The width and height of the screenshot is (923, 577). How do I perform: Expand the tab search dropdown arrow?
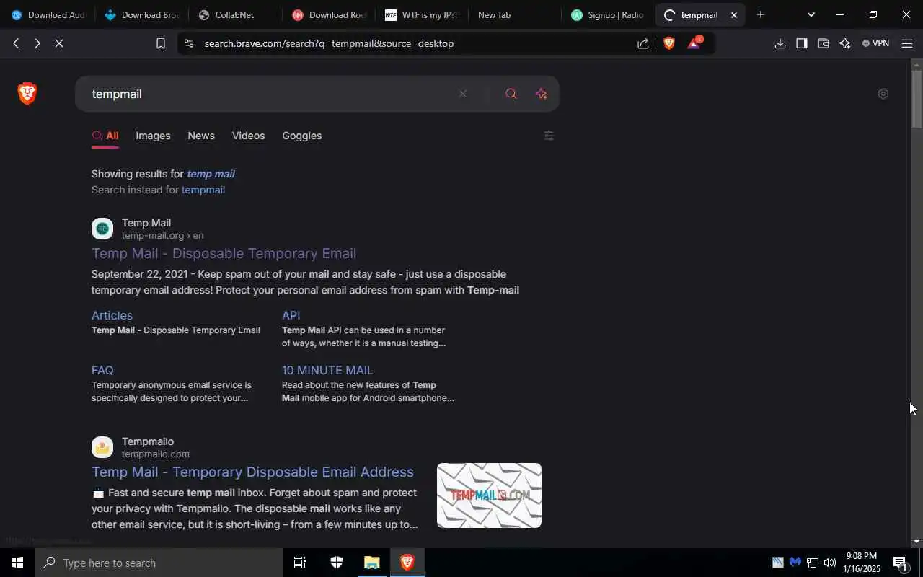click(811, 14)
